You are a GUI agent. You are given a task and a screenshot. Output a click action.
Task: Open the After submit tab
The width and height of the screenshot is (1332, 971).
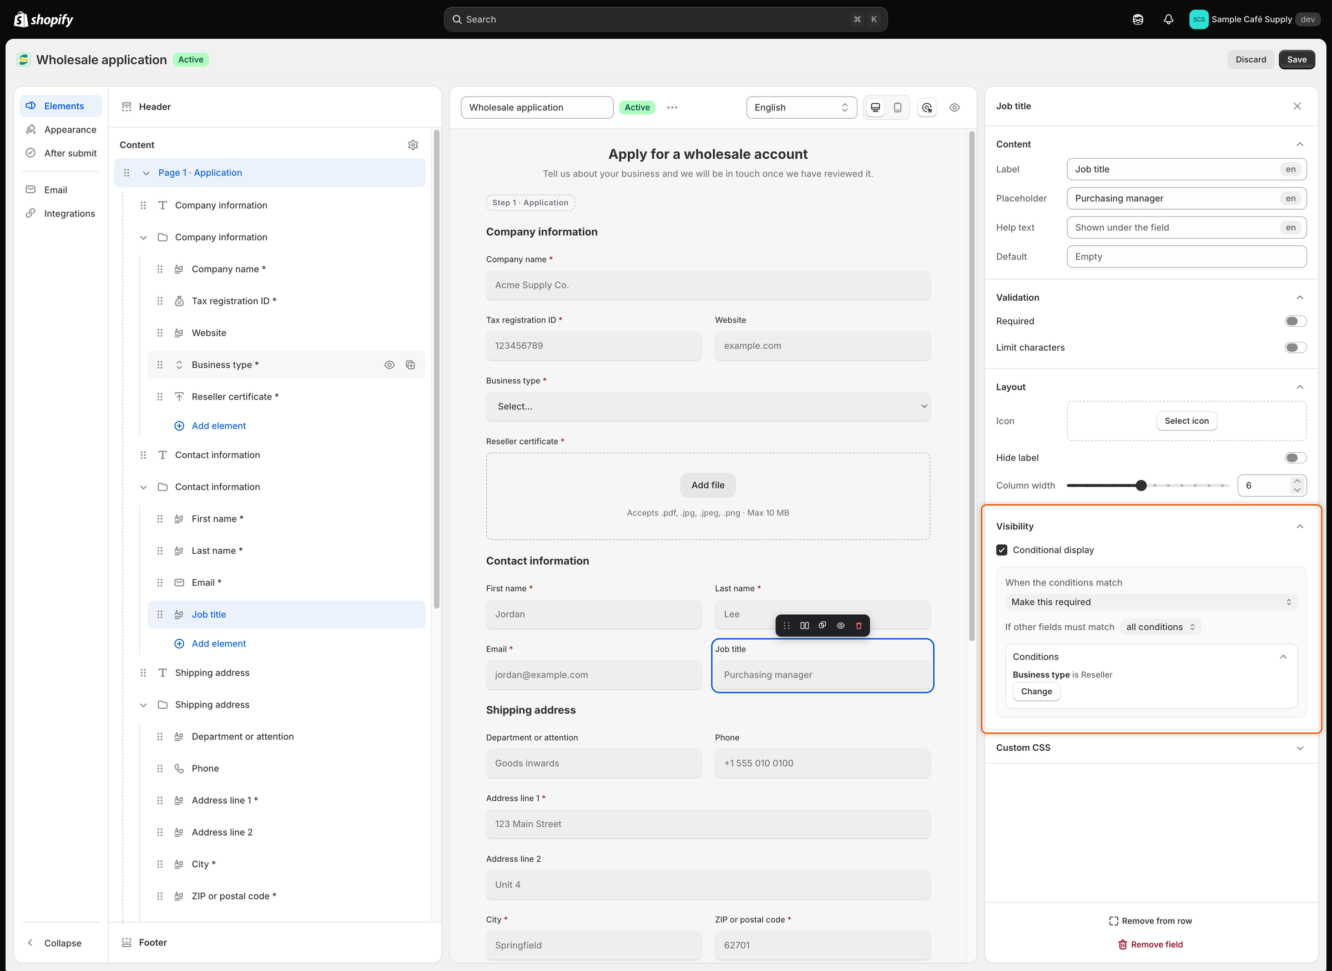pos(61,153)
